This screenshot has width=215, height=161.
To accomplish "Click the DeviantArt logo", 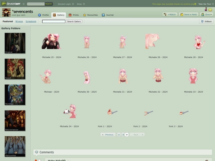I will click(11, 4).
